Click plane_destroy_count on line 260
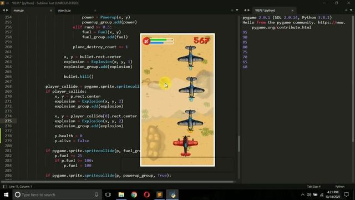This screenshot has height=200, width=355. coord(95,47)
